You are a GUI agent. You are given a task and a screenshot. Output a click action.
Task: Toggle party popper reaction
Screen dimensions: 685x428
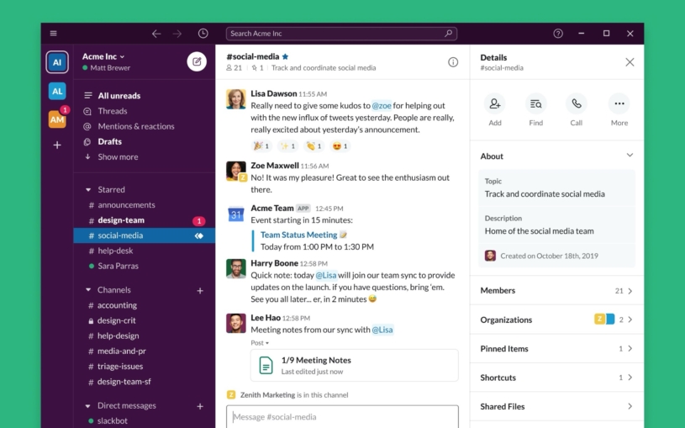[x=261, y=146]
